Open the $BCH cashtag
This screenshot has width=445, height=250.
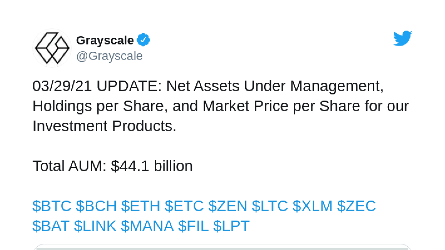pos(96,206)
